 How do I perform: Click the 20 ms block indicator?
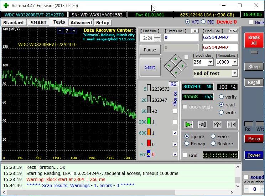pyautogui.click(x=149, y=99)
